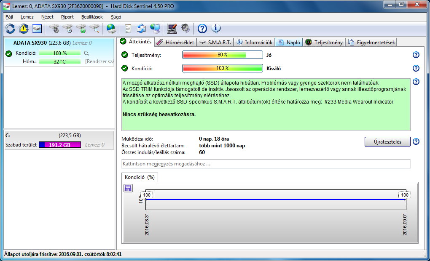Open the Súgó menu
Viewport: 430px width, 261px height.
[116, 17]
